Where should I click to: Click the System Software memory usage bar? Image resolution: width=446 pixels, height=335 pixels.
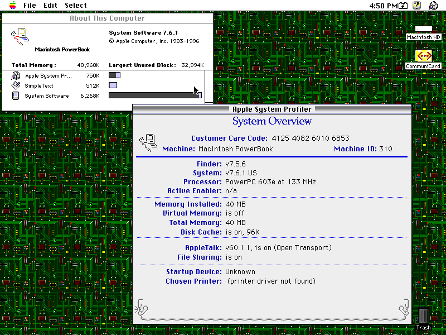pyautogui.click(x=155, y=95)
